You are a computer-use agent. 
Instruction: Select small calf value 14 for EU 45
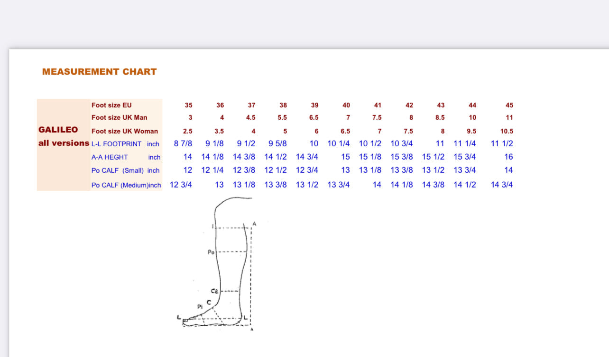pyautogui.click(x=508, y=170)
